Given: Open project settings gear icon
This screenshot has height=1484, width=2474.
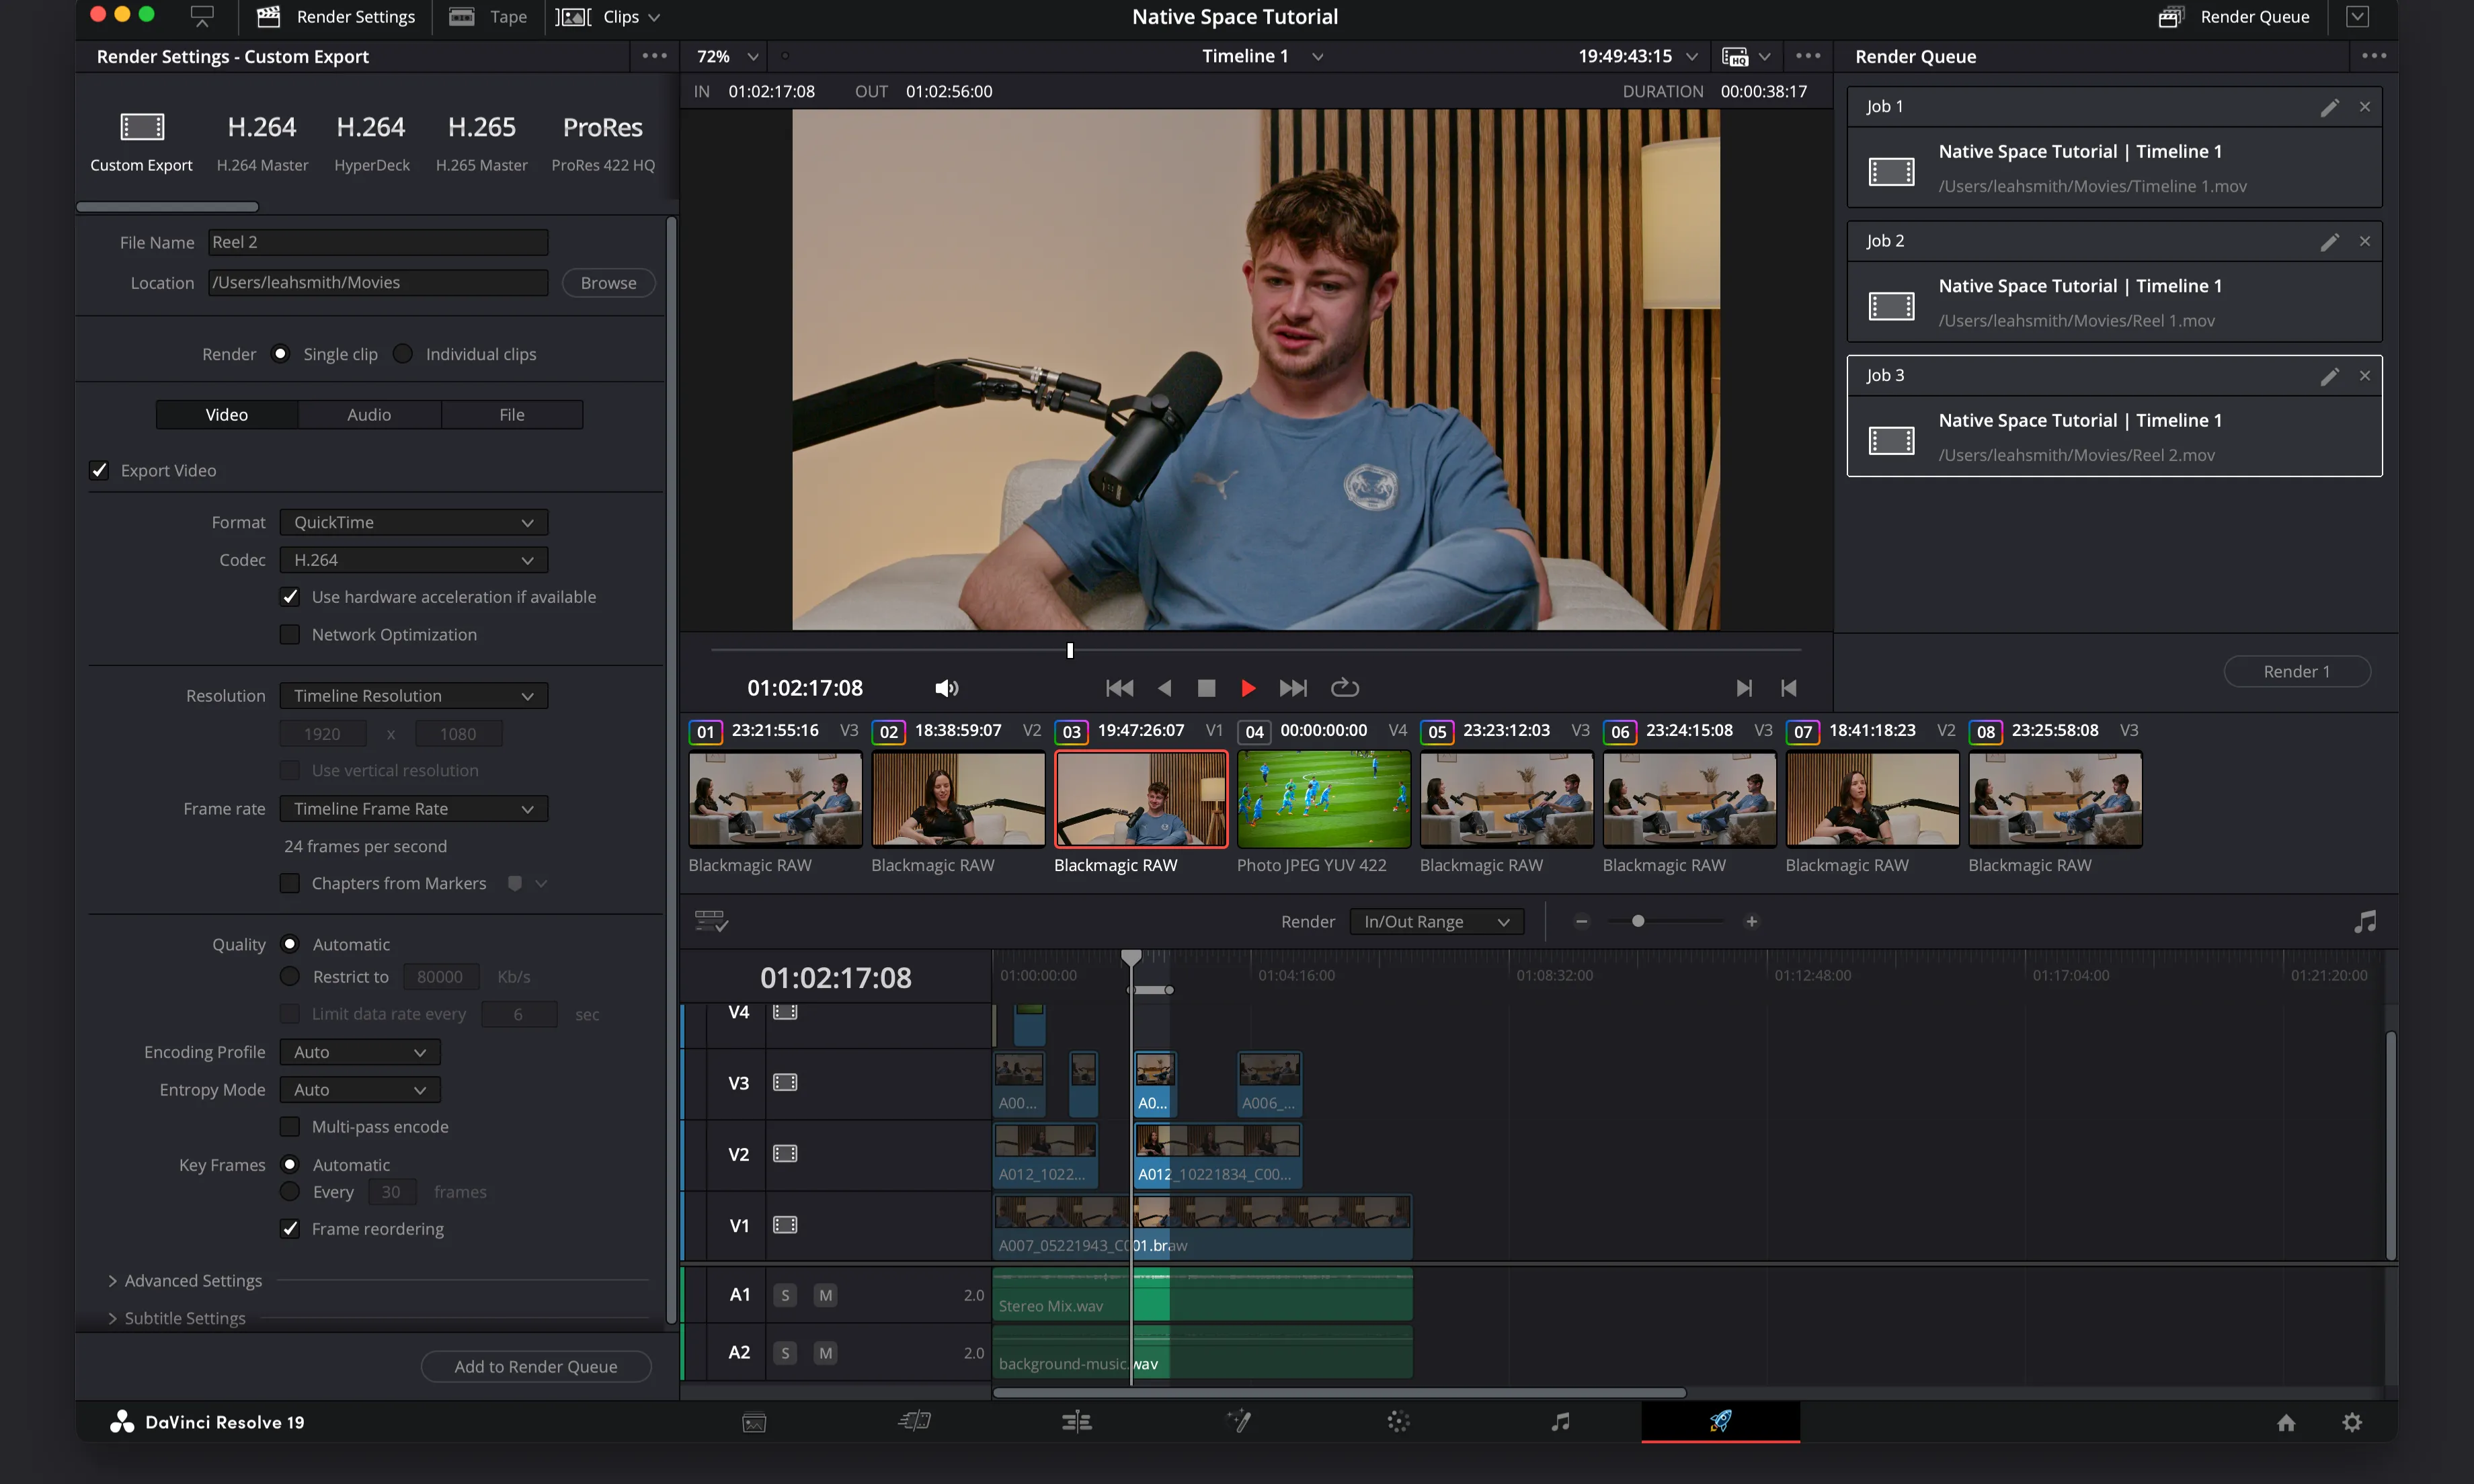Looking at the screenshot, I should click(x=2352, y=1422).
